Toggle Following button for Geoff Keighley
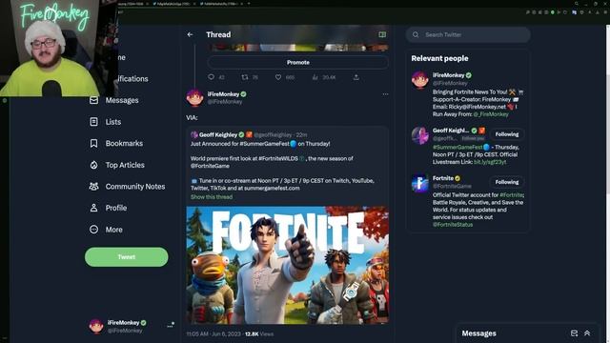610x343 pixels. pos(506,134)
